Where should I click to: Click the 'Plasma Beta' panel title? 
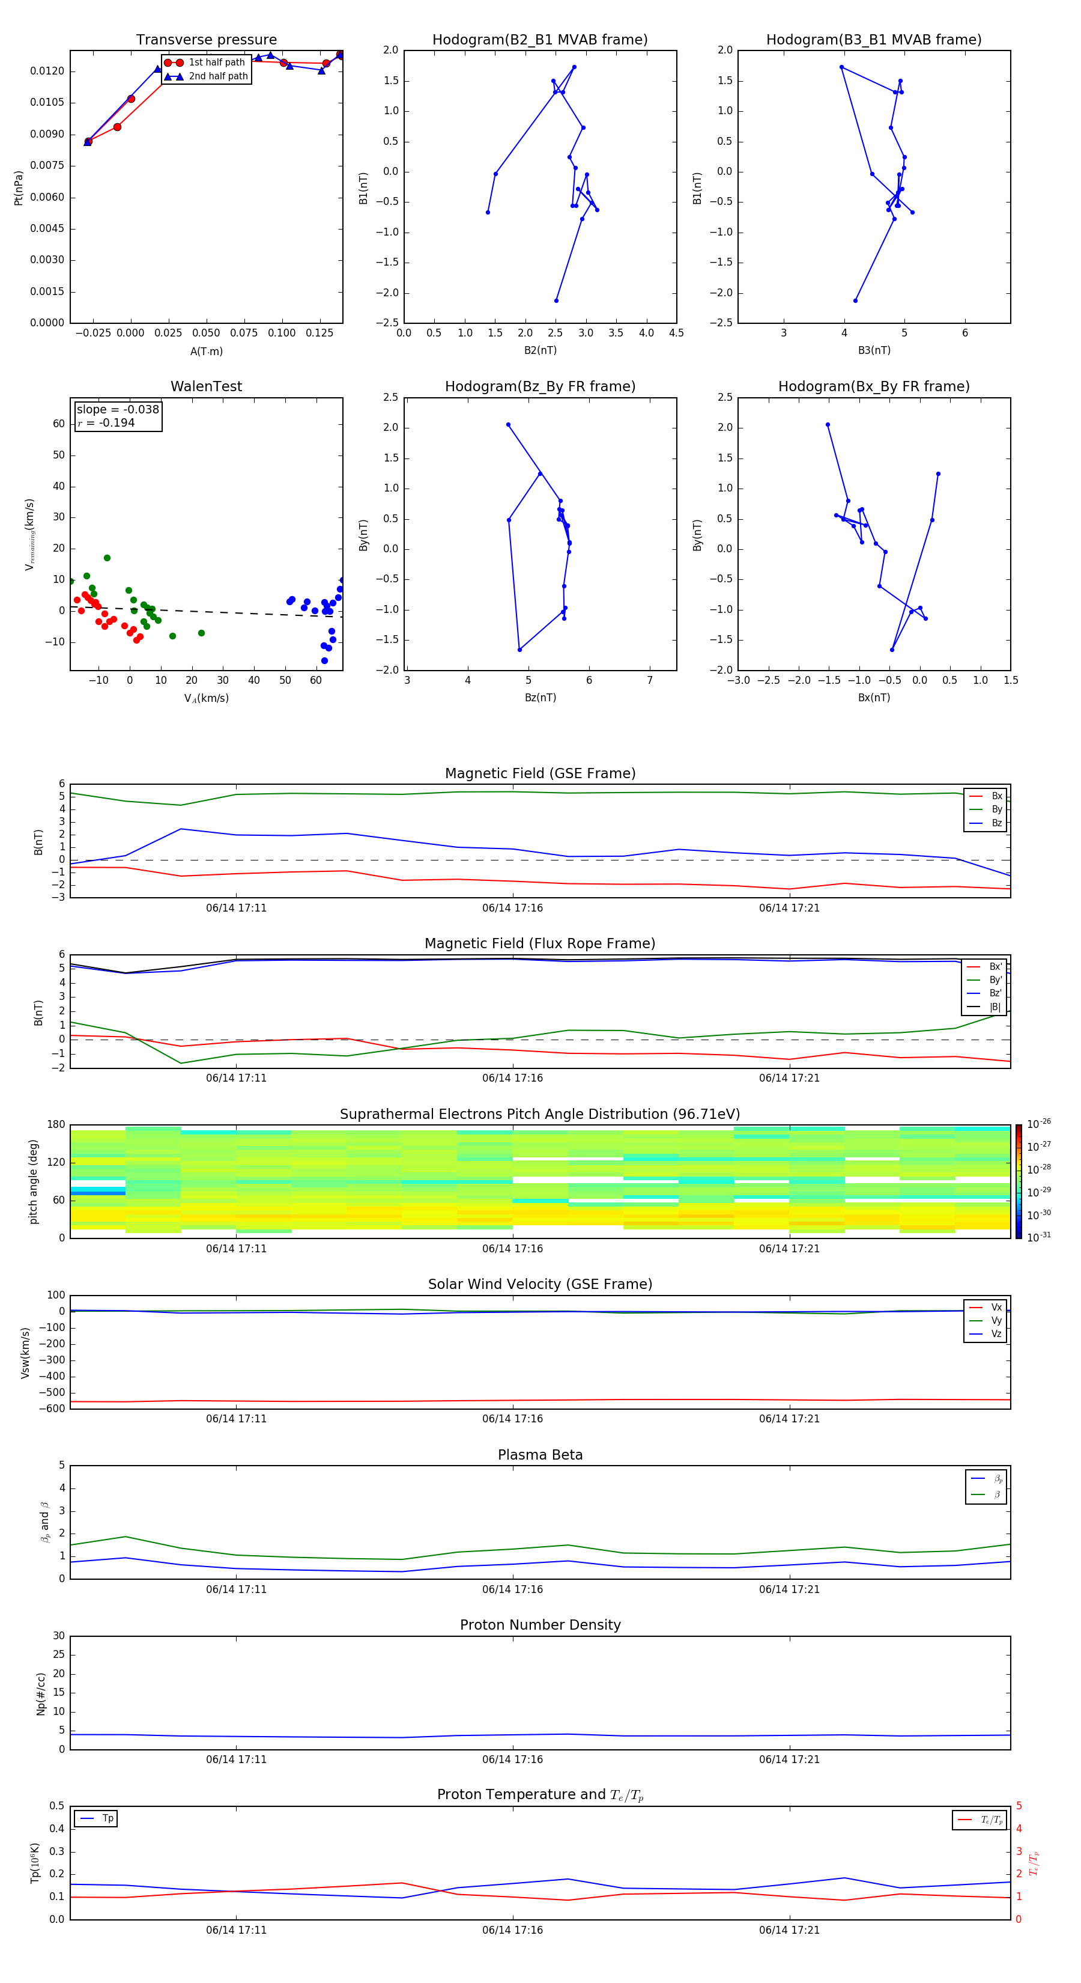pyautogui.click(x=540, y=1455)
